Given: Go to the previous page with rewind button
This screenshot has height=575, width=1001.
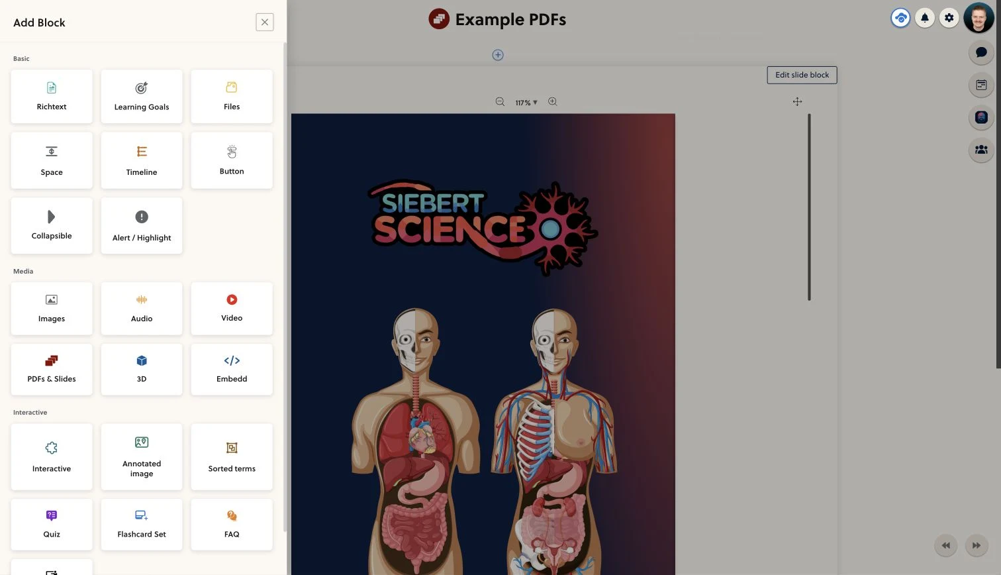Looking at the screenshot, I should (946, 545).
